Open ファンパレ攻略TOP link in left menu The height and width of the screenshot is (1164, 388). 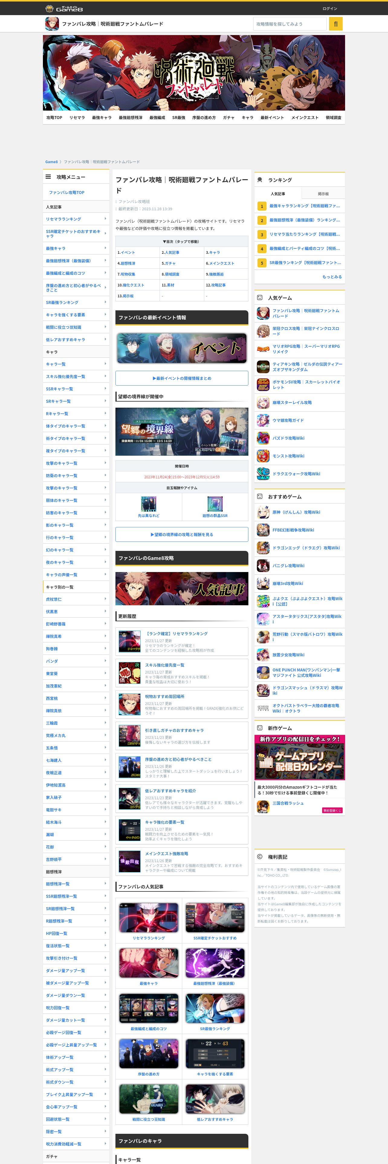(67, 192)
